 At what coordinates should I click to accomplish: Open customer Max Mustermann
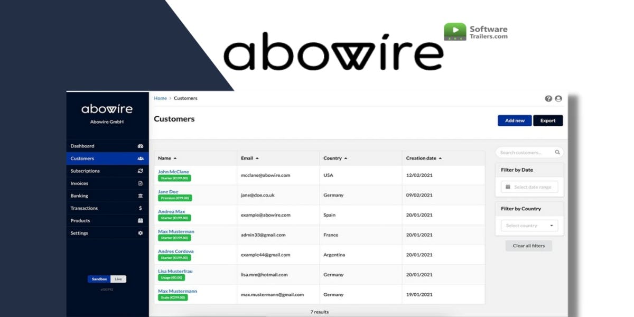(x=178, y=291)
